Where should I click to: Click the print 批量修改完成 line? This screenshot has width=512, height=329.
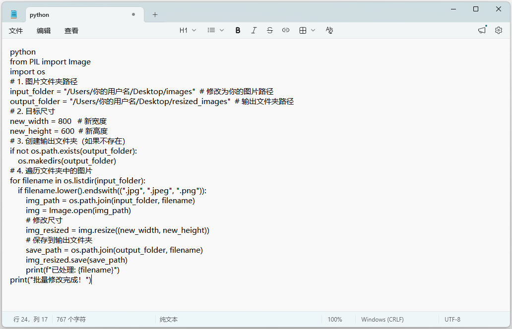(51, 280)
